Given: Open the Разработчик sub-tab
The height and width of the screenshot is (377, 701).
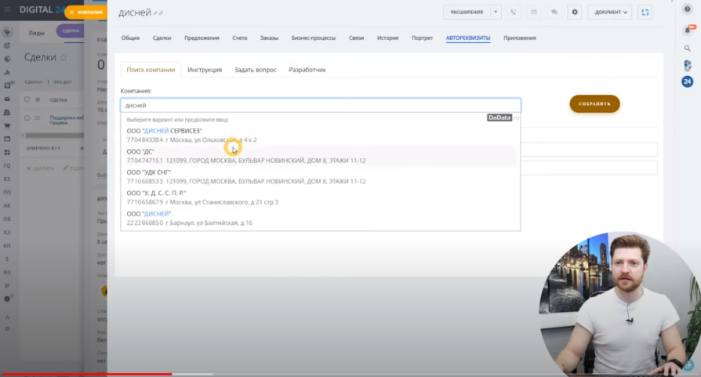Looking at the screenshot, I should point(307,70).
